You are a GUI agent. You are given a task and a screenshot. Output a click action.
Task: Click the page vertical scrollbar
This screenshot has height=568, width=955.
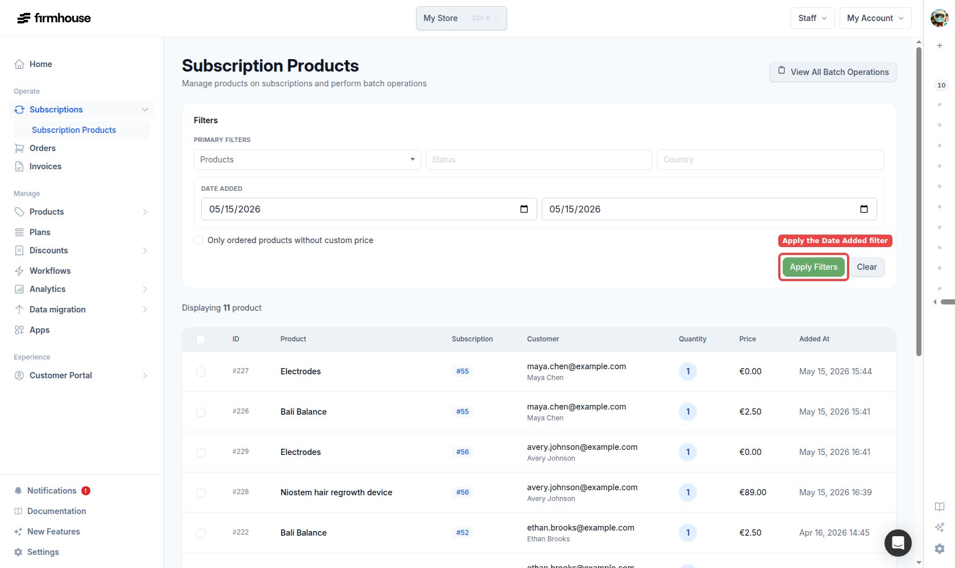[x=919, y=202]
